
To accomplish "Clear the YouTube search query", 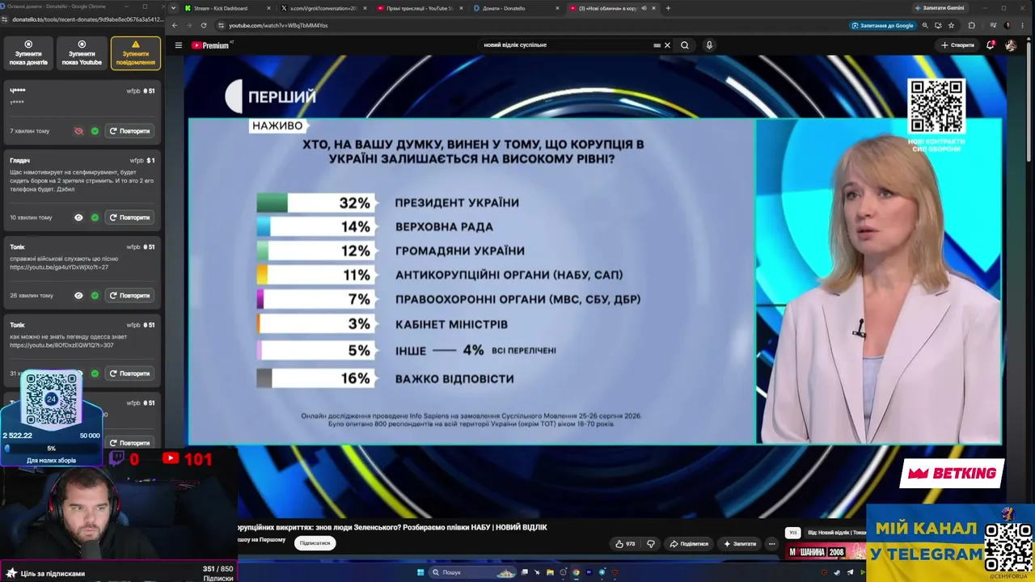I will (x=667, y=45).
